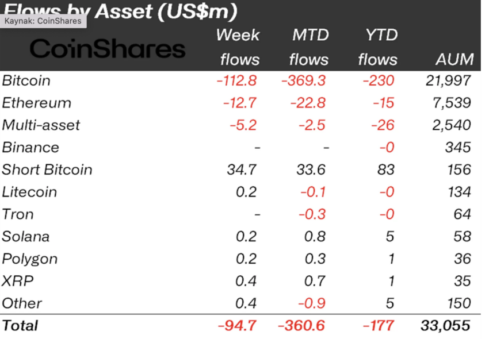Image resolution: width=489 pixels, height=339 pixels.
Task: Click Bitcoin week flows value -112.8
Action: (x=236, y=80)
